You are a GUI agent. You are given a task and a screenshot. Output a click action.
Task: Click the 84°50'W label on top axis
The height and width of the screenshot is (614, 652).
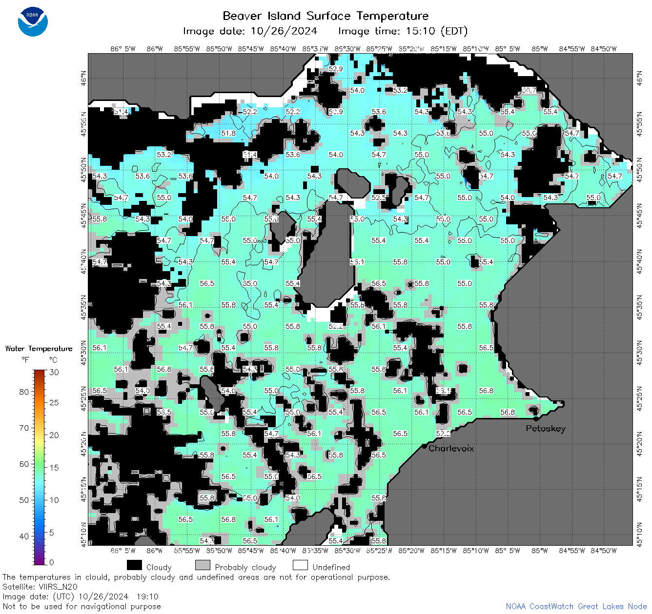(x=604, y=48)
